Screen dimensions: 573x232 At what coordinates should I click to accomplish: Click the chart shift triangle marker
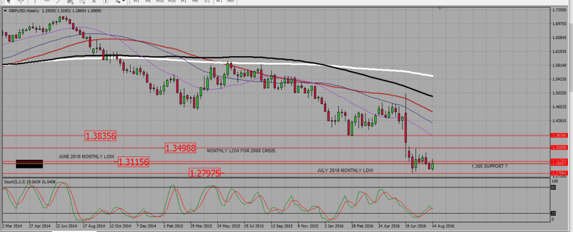click(x=440, y=8)
